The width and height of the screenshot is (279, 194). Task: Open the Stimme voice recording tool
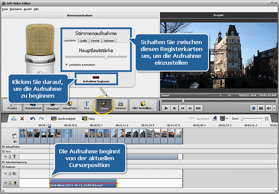104,105
